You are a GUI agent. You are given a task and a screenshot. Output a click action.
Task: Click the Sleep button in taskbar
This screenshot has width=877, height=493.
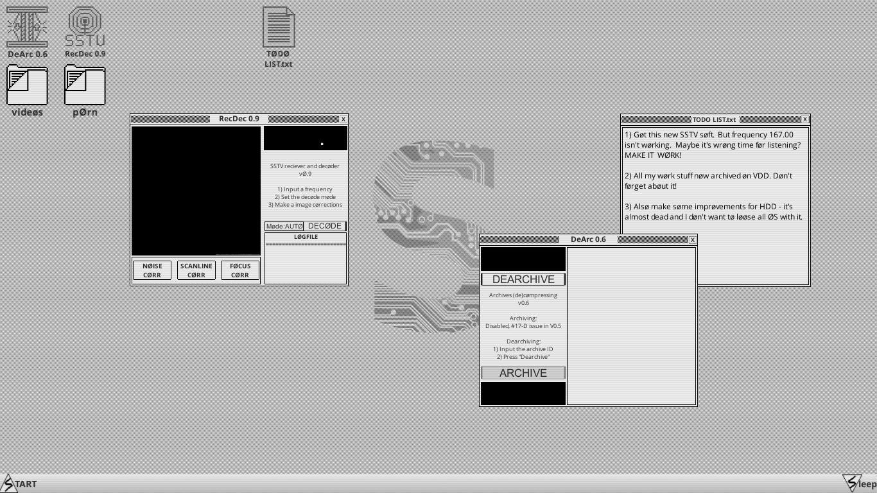click(859, 483)
